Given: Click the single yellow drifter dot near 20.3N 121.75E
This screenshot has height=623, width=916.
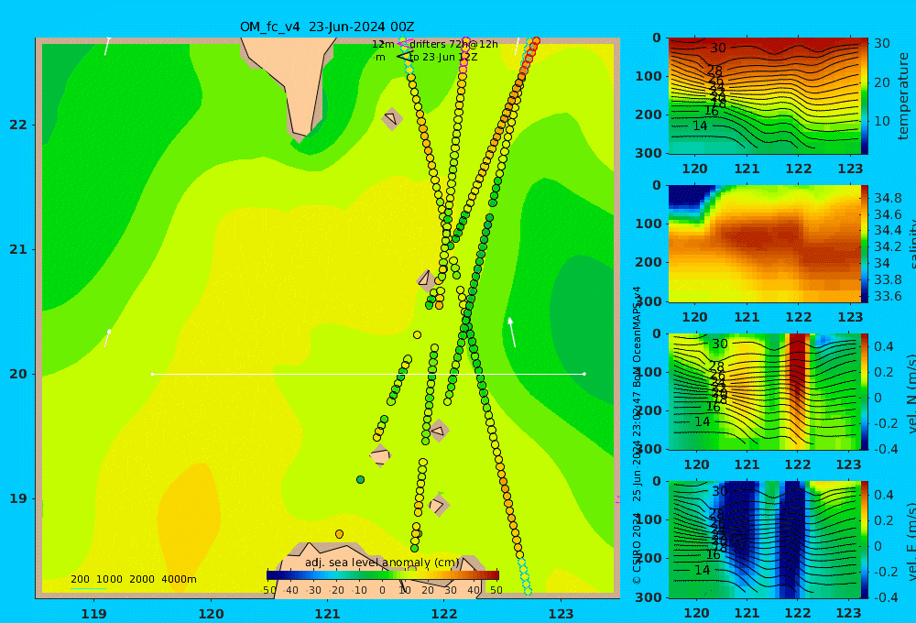Looking at the screenshot, I should tap(417, 335).
